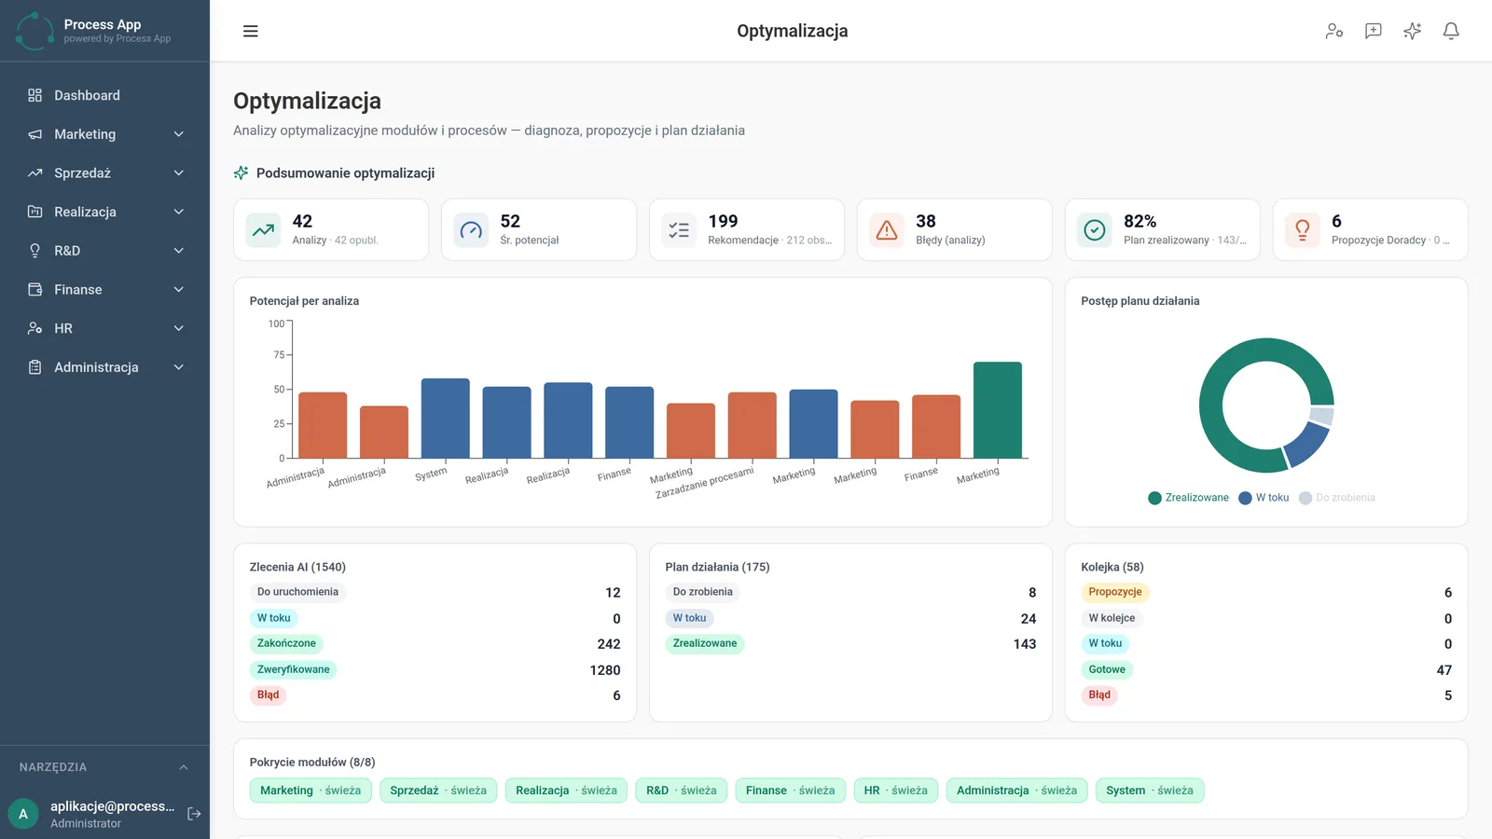Image resolution: width=1492 pixels, height=839 pixels.
Task: Click the Process App logo icon
Action: 35,31
